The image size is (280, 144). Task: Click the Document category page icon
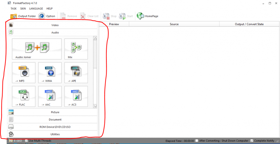[11, 120]
